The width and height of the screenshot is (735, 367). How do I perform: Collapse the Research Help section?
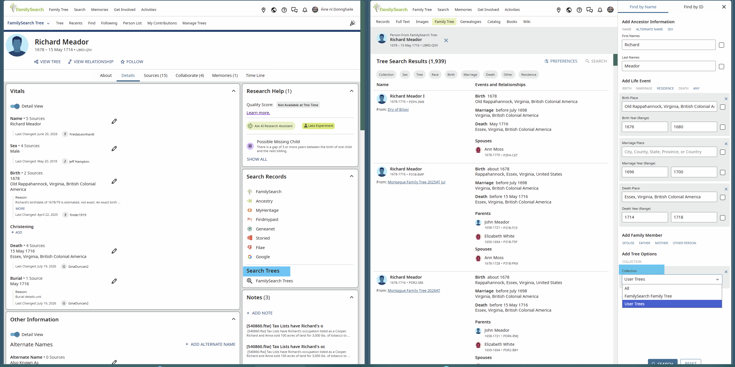tap(352, 91)
